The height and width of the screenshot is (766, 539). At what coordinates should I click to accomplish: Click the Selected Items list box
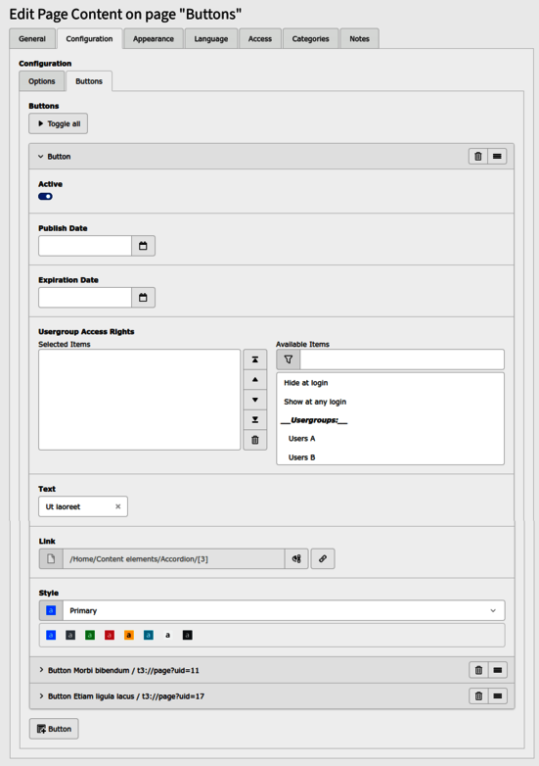[x=140, y=400]
